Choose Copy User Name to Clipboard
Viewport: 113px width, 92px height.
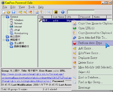coord(92,23)
